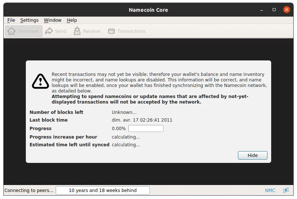The height and width of the screenshot is (199, 297).
Task: Click the network peers status icon
Action: tap(286, 190)
